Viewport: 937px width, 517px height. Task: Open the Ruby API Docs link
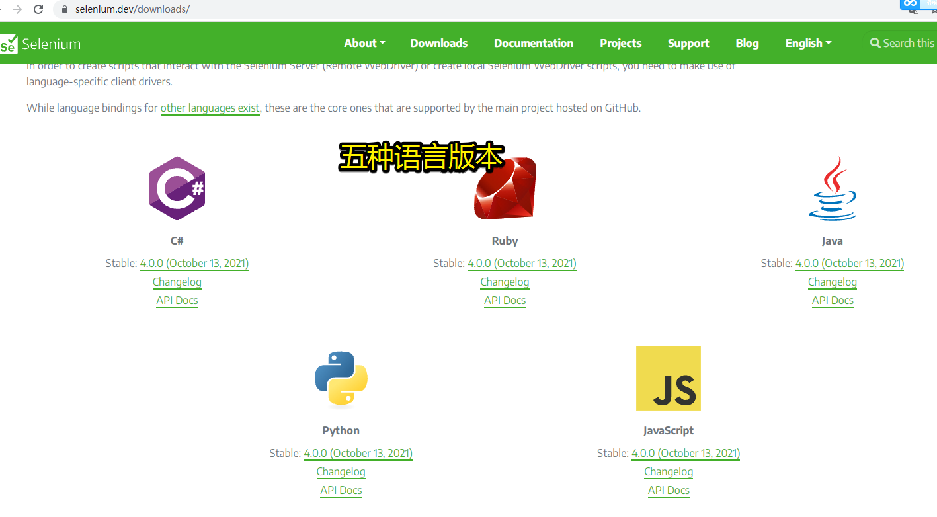point(505,300)
